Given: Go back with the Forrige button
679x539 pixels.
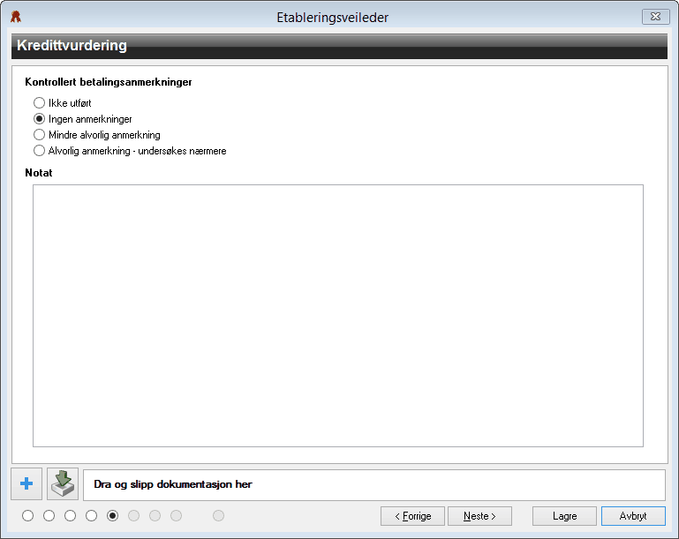Looking at the screenshot, I should pos(412,516).
